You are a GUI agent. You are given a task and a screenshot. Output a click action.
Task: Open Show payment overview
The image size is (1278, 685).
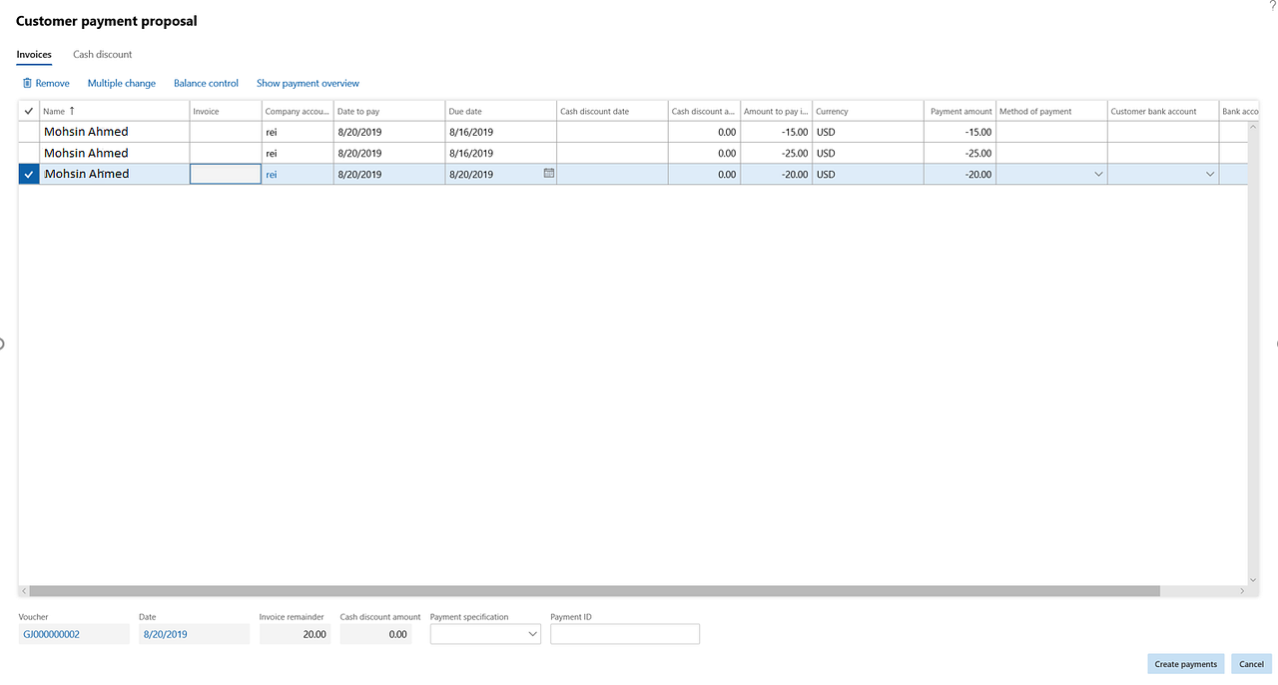(308, 83)
